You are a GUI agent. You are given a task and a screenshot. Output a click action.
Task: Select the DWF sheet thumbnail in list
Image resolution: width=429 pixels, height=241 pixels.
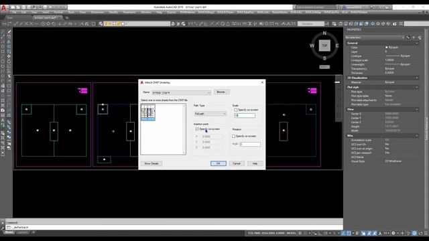pos(148,112)
